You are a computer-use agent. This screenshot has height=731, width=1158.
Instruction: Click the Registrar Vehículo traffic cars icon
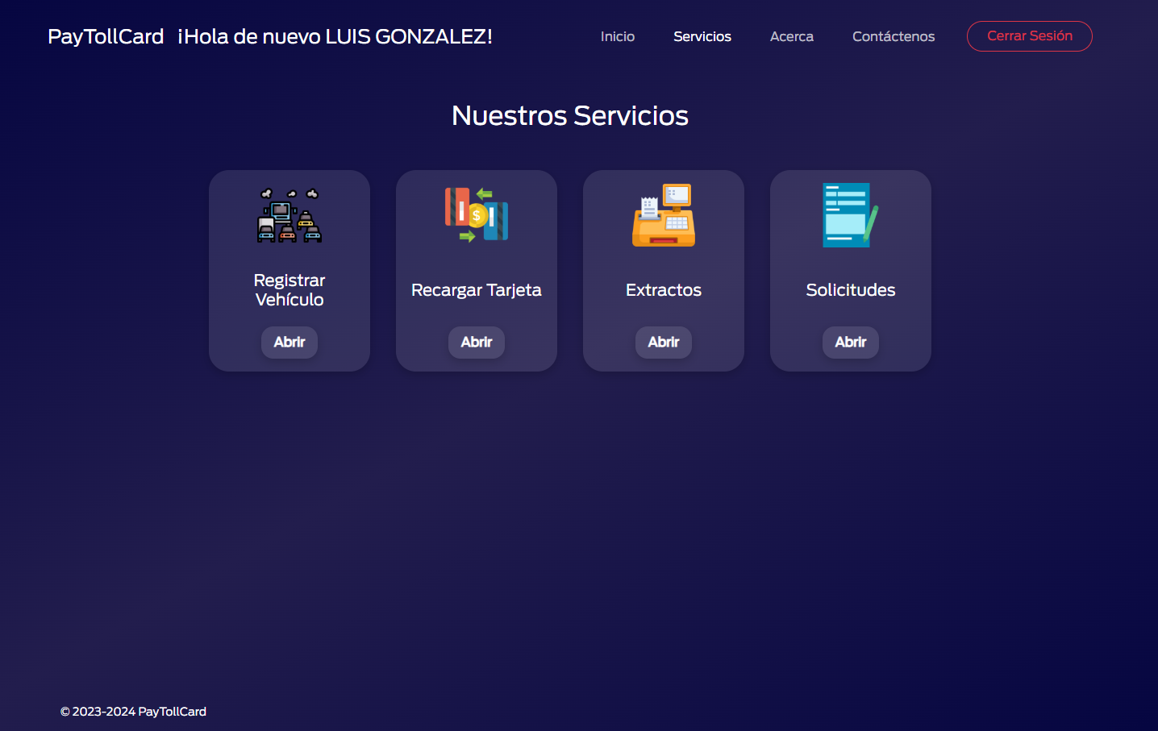click(289, 215)
